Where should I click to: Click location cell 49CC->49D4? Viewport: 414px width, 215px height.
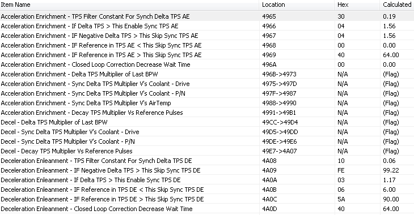(x=280, y=122)
